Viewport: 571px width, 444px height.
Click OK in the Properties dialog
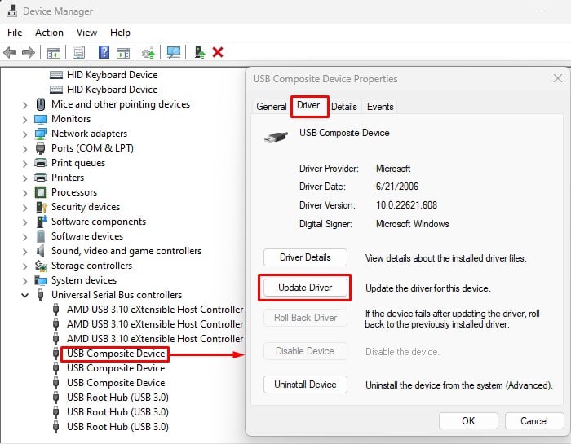tap(468, 420)
